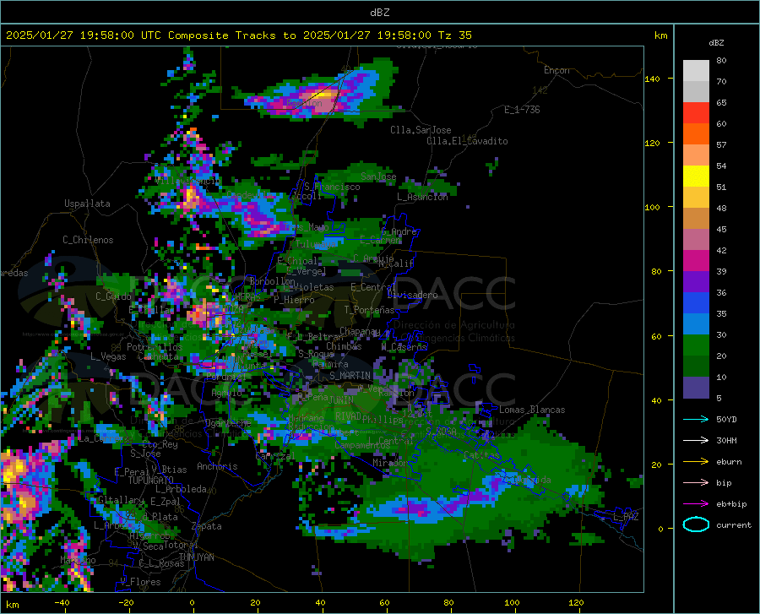The height and width of the screenshot is (614, 760).
Task: Click the Chapanay map label
Action: [x=360, y=331]
